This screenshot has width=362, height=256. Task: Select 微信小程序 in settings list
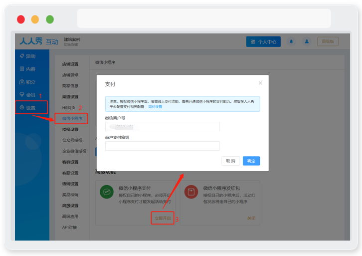(x=72, y=119)
